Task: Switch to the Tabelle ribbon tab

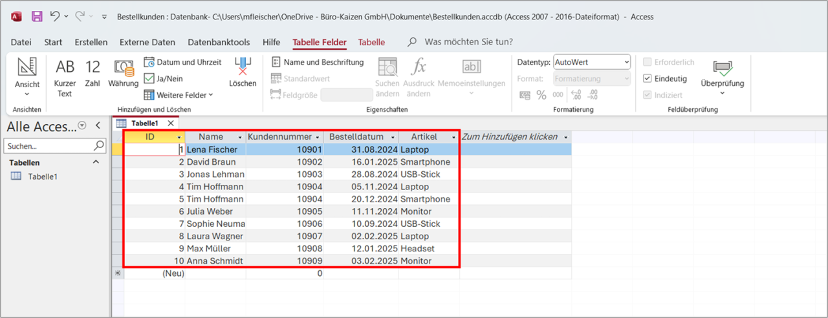Action: click(x=371, y=42)
